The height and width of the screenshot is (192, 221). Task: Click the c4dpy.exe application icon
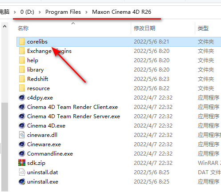pyautogui.click(x=22, y=98)
